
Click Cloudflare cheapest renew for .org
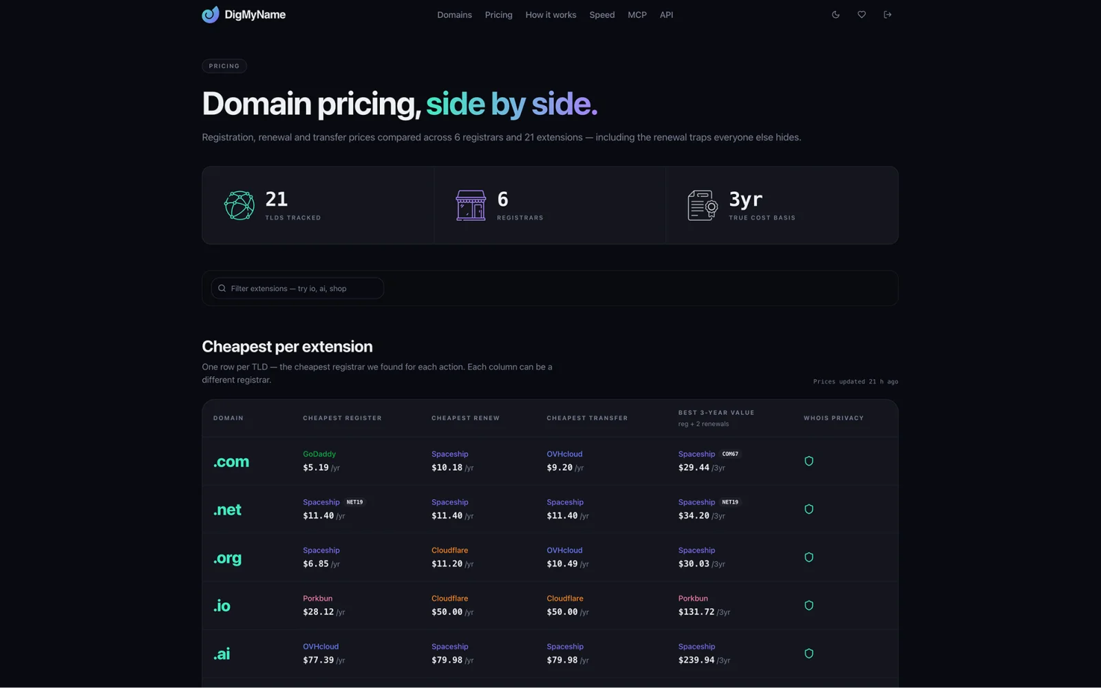tap(450, 550)
